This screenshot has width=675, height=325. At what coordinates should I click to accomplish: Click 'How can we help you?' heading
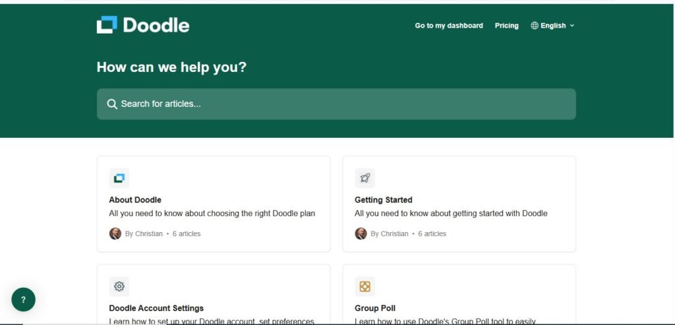(171, 67)
